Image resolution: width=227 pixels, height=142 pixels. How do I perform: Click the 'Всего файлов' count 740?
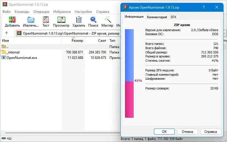coord(216,48)
